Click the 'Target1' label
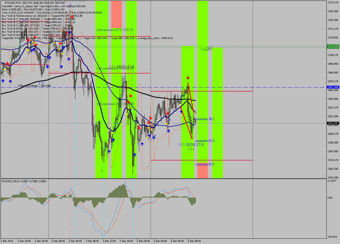 tap(206, 50)
